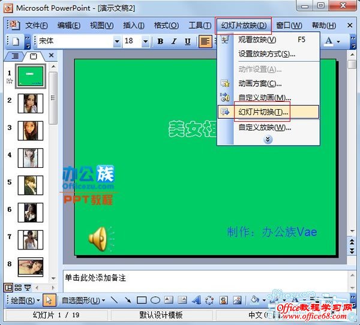Image resolution: width=360 pixels, height=325 pixels.
Task: Close the slides pane with X
Action: click(x=51, y=55)
